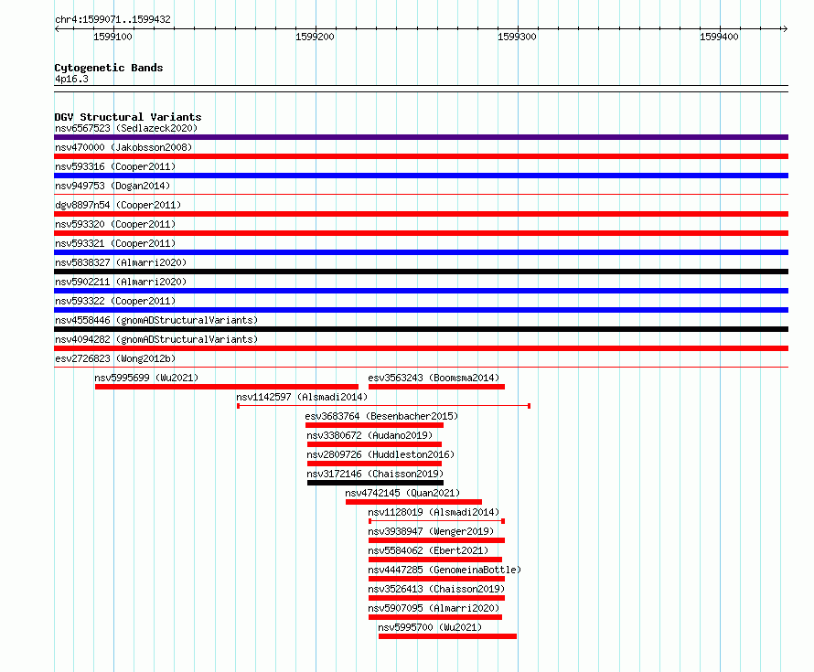Click the thin nsv1142597 variant line
Screen dimensions: 814x672
tap(383, 406)
